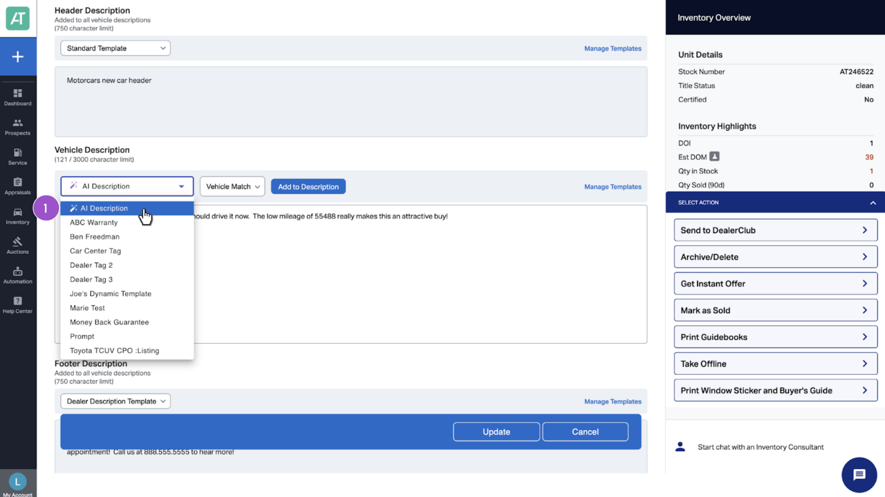Click into the header description text area
This screenshot has width=885, height=497.
pyautogui.click(x=351, y=102)
